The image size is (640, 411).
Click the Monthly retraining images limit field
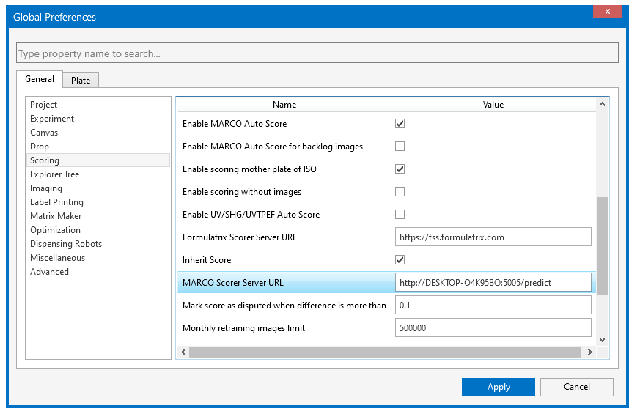pos(493,328)
